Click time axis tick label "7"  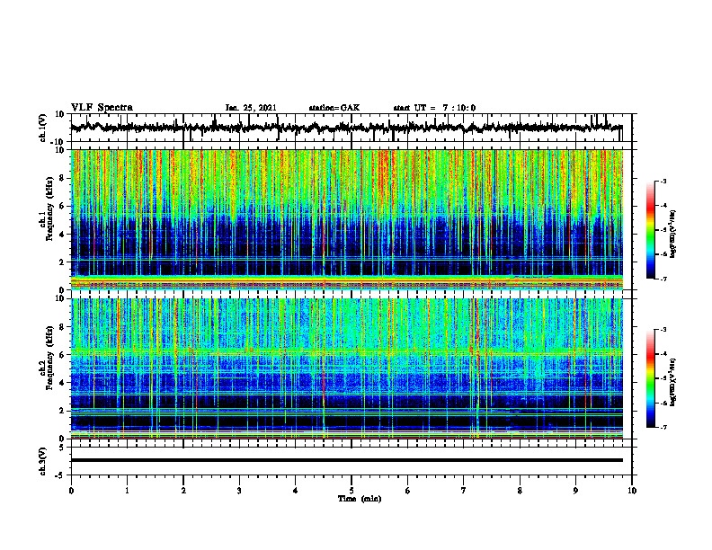[464, 491]
